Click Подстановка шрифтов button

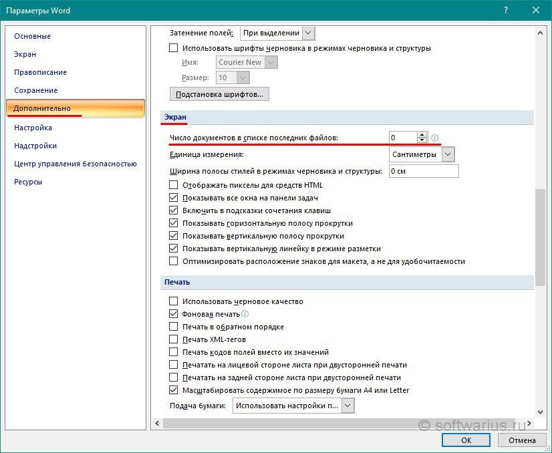coord(219,94)
